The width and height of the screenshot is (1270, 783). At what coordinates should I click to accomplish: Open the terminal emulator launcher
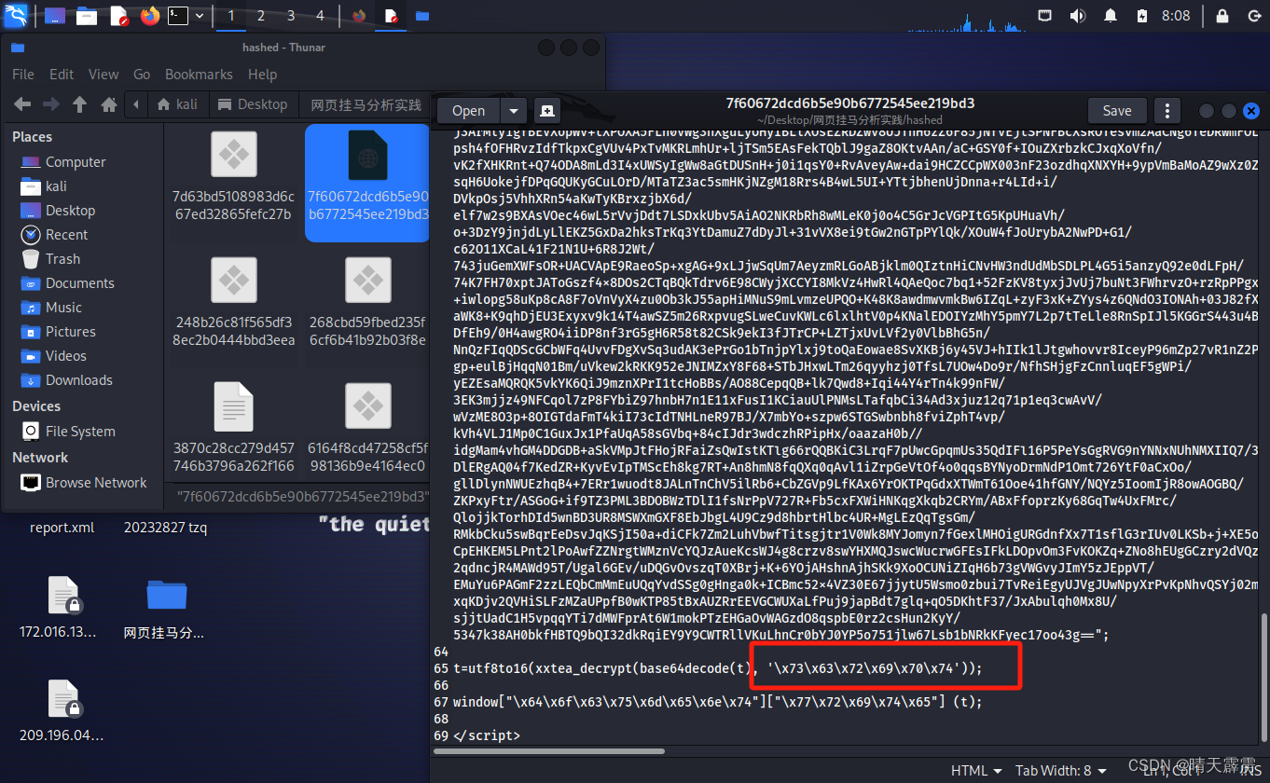(x=177, y=16)
